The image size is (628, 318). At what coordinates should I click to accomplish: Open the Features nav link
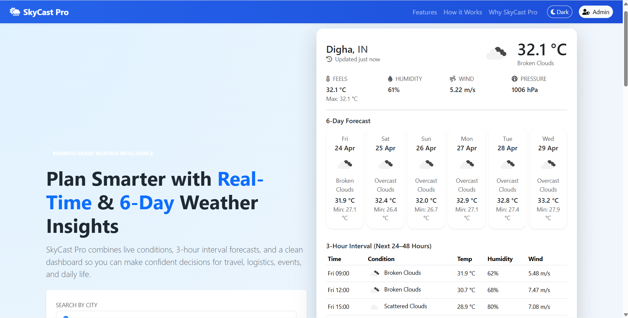tap(425, 12)
